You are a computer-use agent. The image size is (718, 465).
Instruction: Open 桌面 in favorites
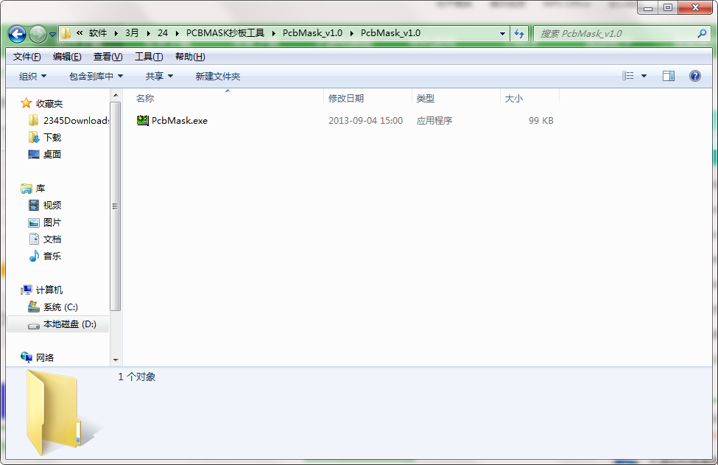(45, 155)
